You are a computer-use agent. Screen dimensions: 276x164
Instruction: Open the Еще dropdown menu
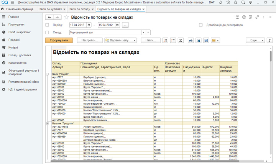pos(255,41)
